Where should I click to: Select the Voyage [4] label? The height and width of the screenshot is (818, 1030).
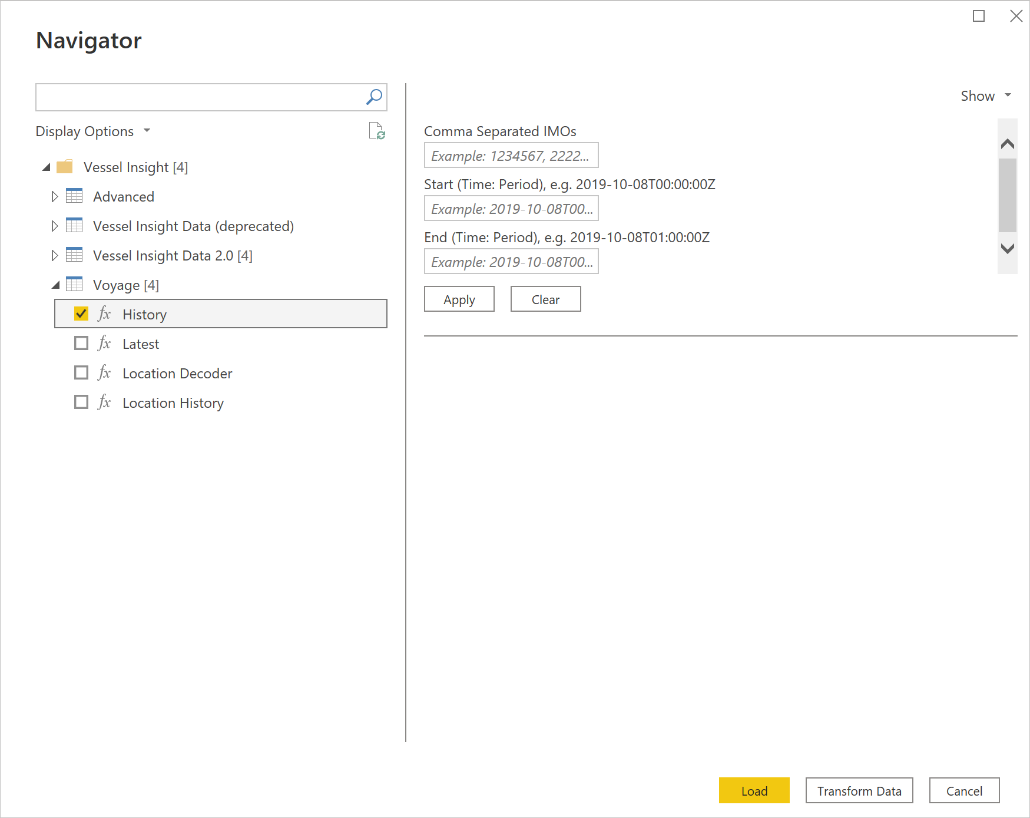point(126,285)
